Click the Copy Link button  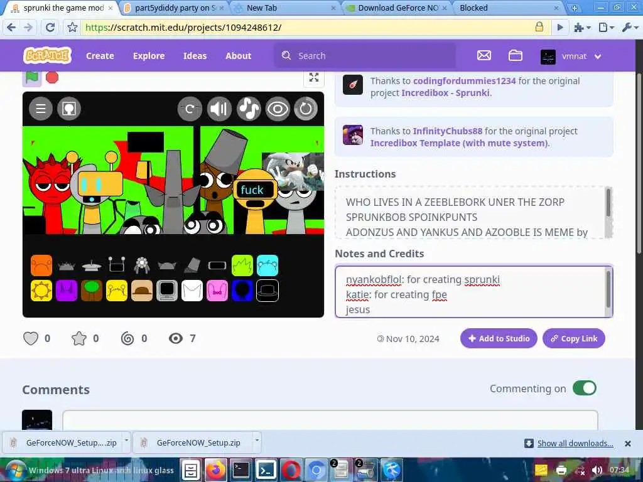(x=574, y=338)
